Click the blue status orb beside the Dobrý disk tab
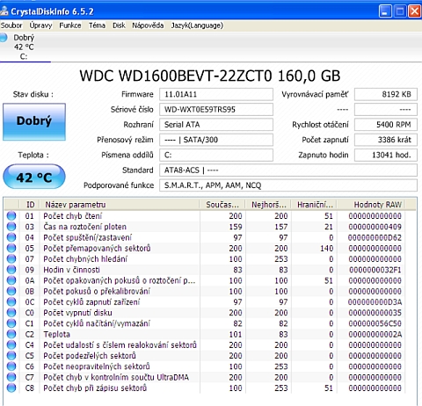The height and width of the screenshot is (406, 422). point(4,38)
